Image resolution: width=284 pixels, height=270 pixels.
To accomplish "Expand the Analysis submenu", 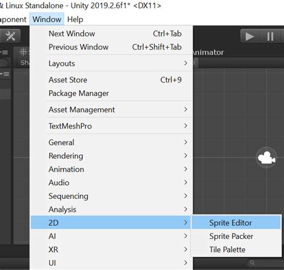I will pos(111,209).
